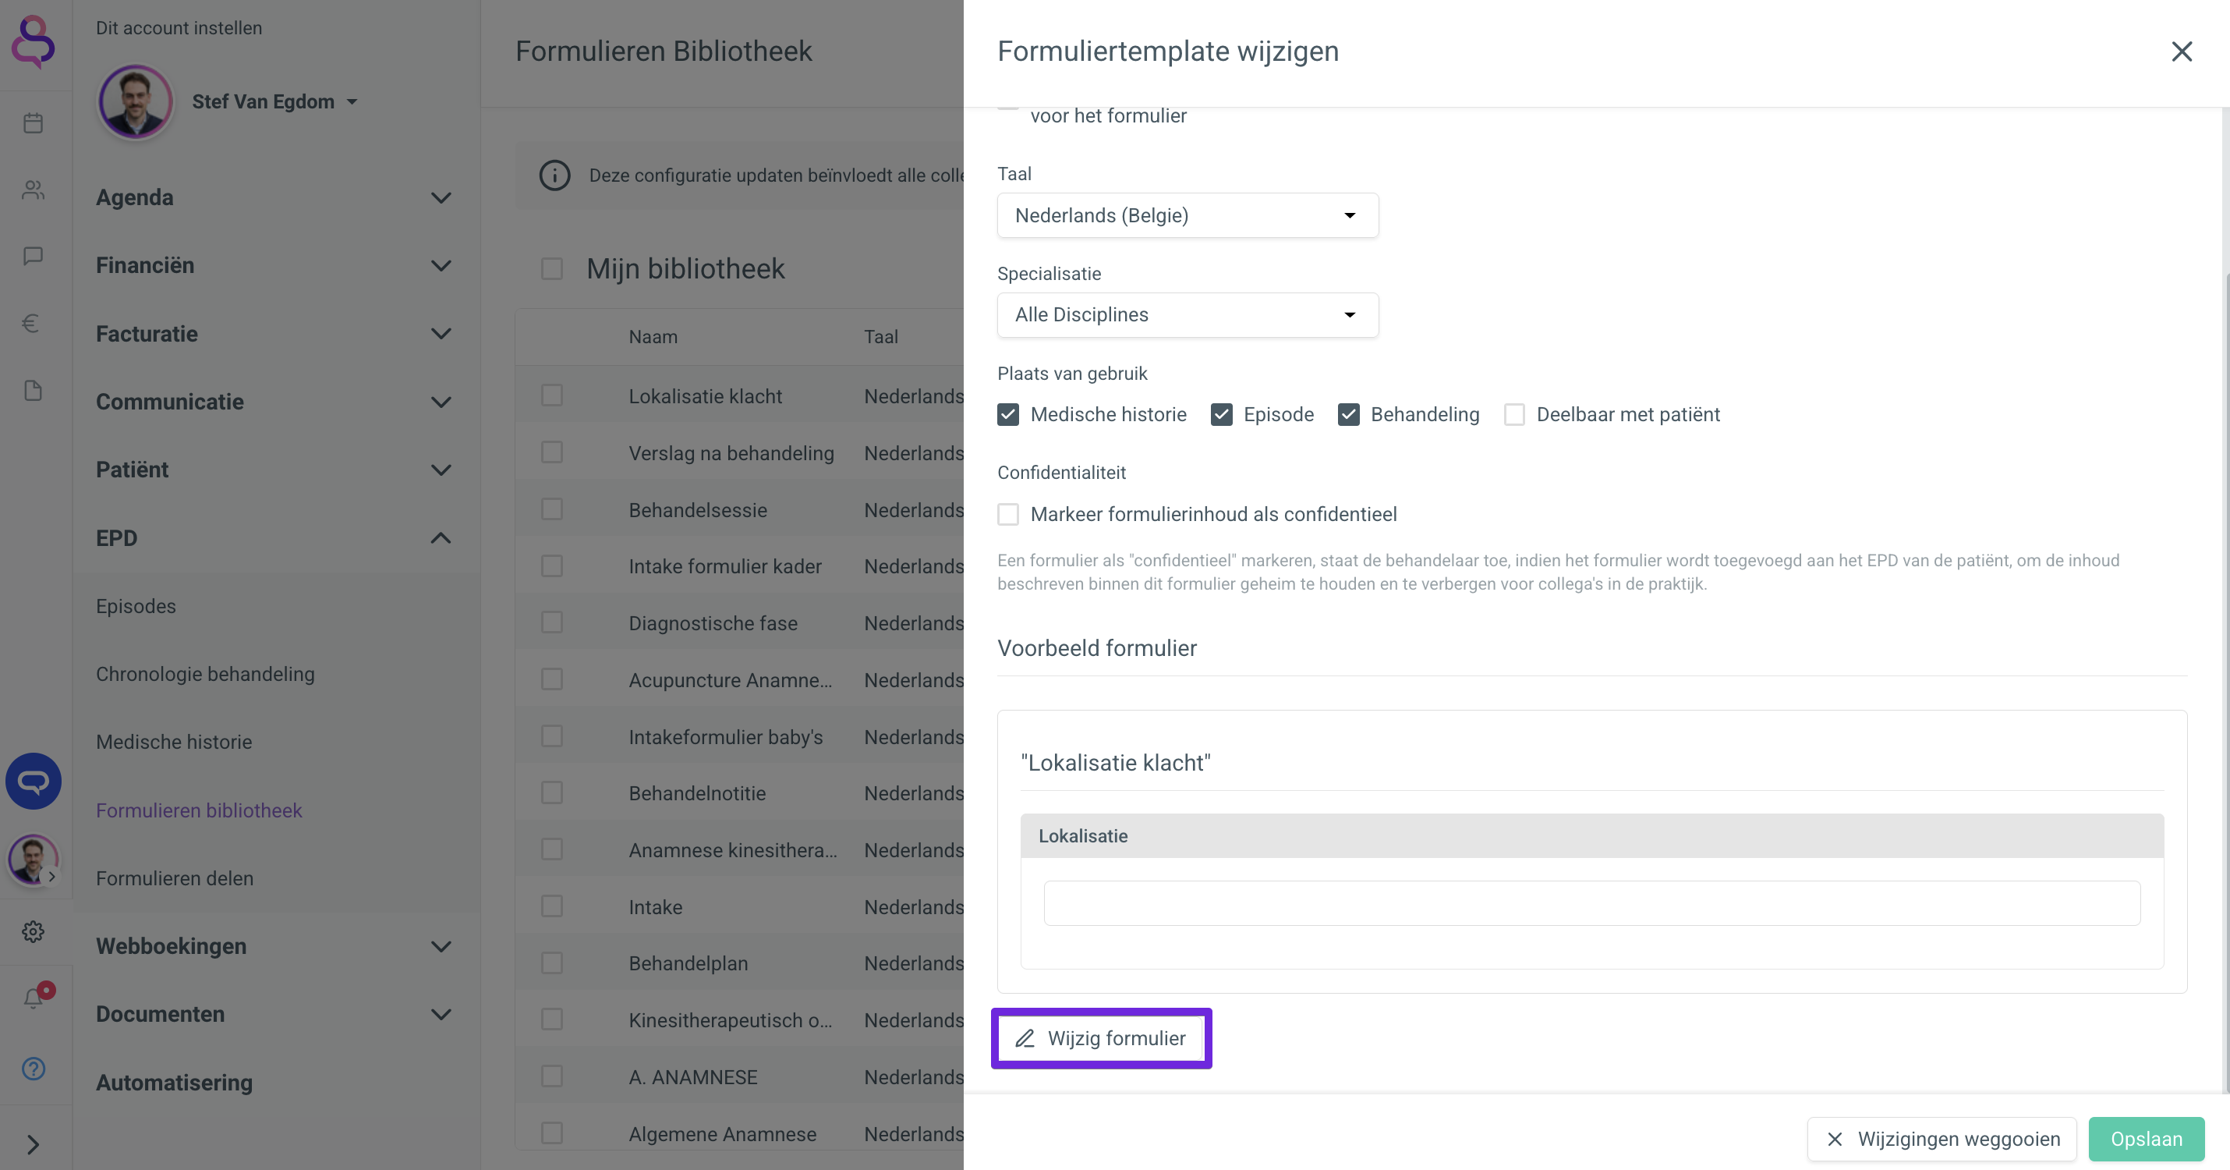Click the Naam column header
Screen dimensions: 2230x1170
coord(653,337)
